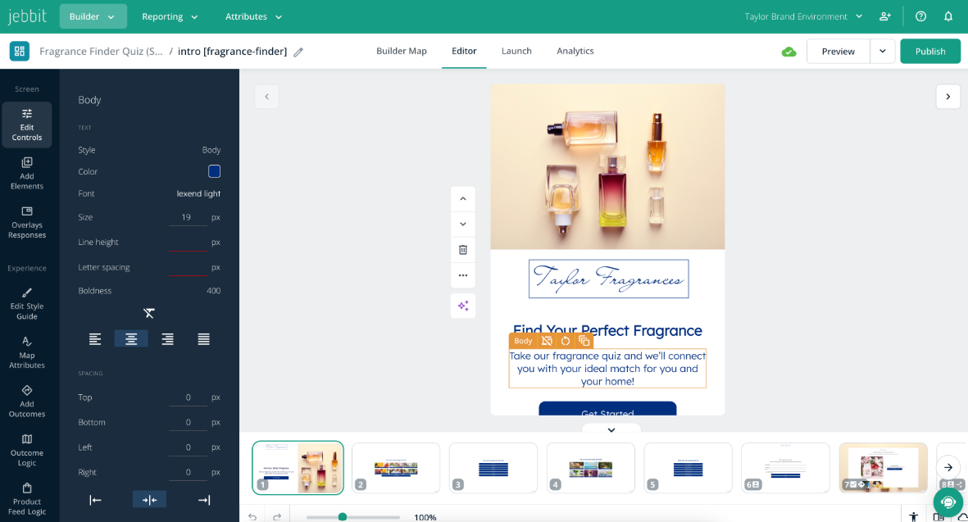
Task: Click the accessibility icon in bottom bar
Action: click(914, 517)
